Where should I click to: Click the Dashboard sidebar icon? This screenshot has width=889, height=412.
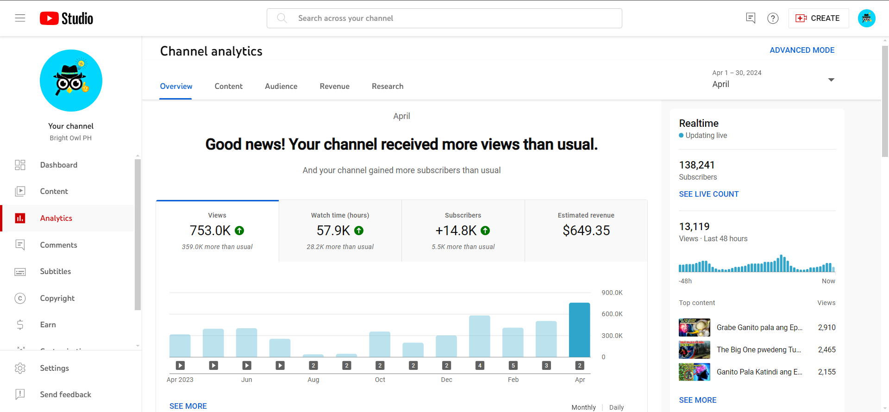coord(20,165)
